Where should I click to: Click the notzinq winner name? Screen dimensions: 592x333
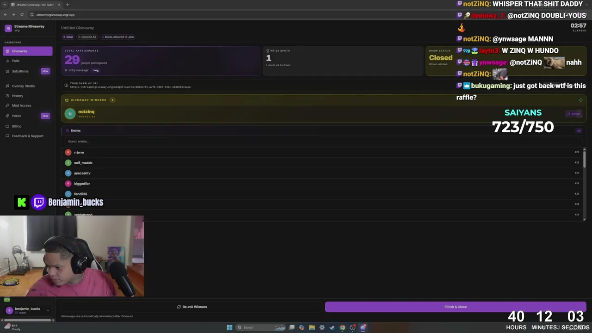pos(86,111)
